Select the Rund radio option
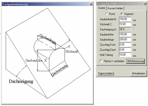148x106 pixels. pos(106,14)
